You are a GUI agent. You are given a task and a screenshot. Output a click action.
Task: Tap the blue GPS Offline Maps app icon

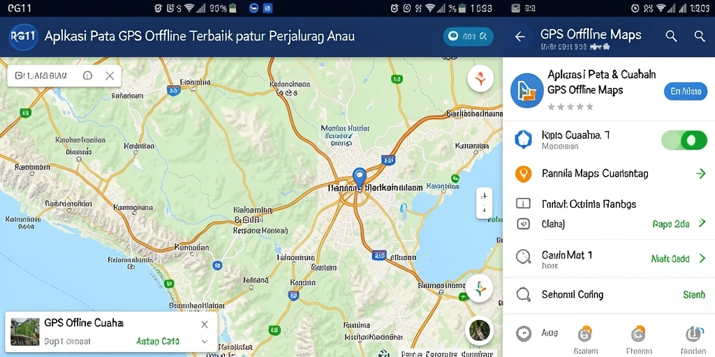(526, 90)
